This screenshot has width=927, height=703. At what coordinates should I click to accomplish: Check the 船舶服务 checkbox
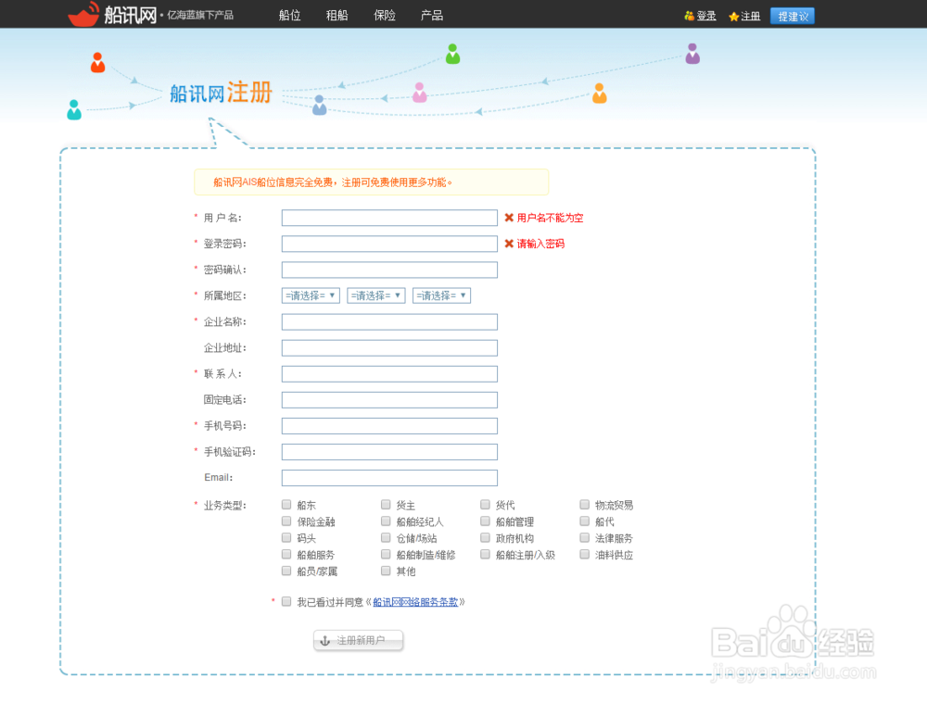[x=286, y=554]
